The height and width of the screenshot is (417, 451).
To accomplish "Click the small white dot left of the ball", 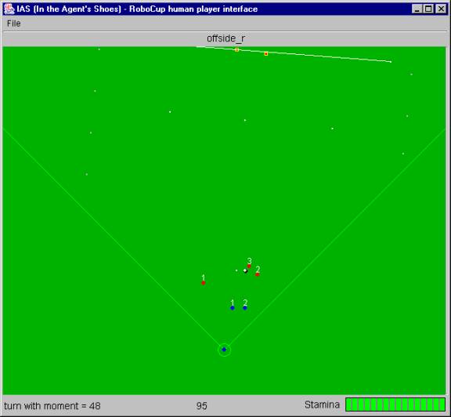I will click(x=236, y=270).
